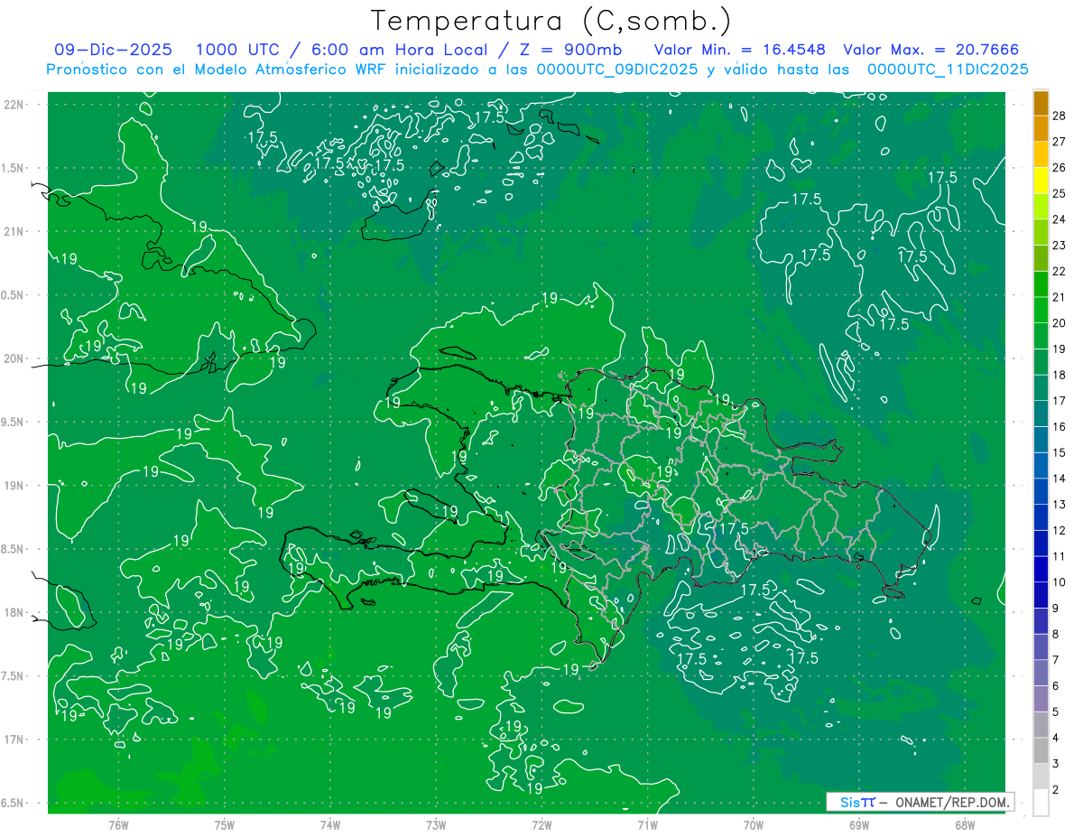Click the "25" value on the color scale
Screen dimensions: 1083x837
tap(1060, 193)
